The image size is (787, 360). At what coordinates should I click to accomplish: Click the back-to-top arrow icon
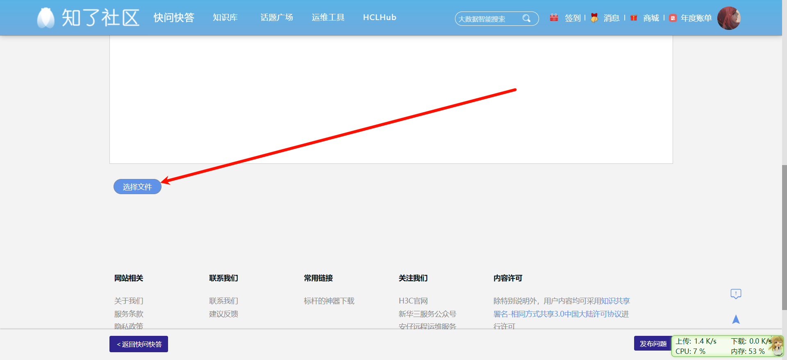coord(736,319)
